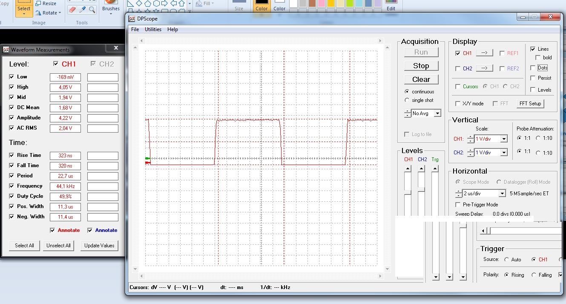Click Unselect All in Waveform Measurements
The image size is (566, 304).
point(58,246)
